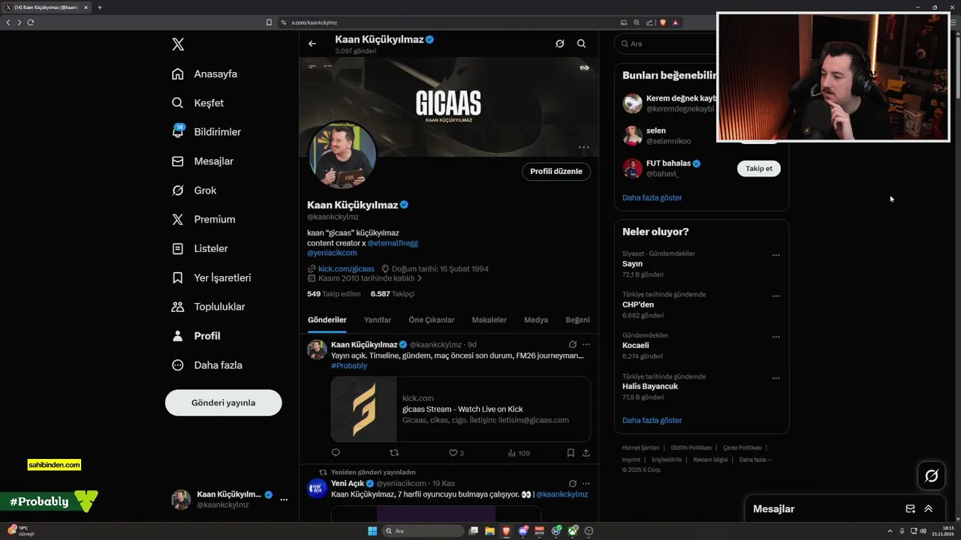Show more suggestions under Bunları beğenebilirsin
961x540 pixels.
[x=652, y=198]
